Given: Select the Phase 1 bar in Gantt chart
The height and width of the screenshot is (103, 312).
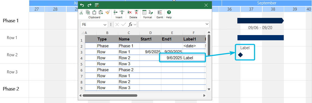Looking at the screenshot, I should pyautogui.click(x=260, y=21).
